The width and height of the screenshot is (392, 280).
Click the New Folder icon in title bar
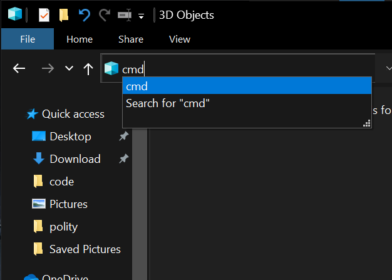64,14
